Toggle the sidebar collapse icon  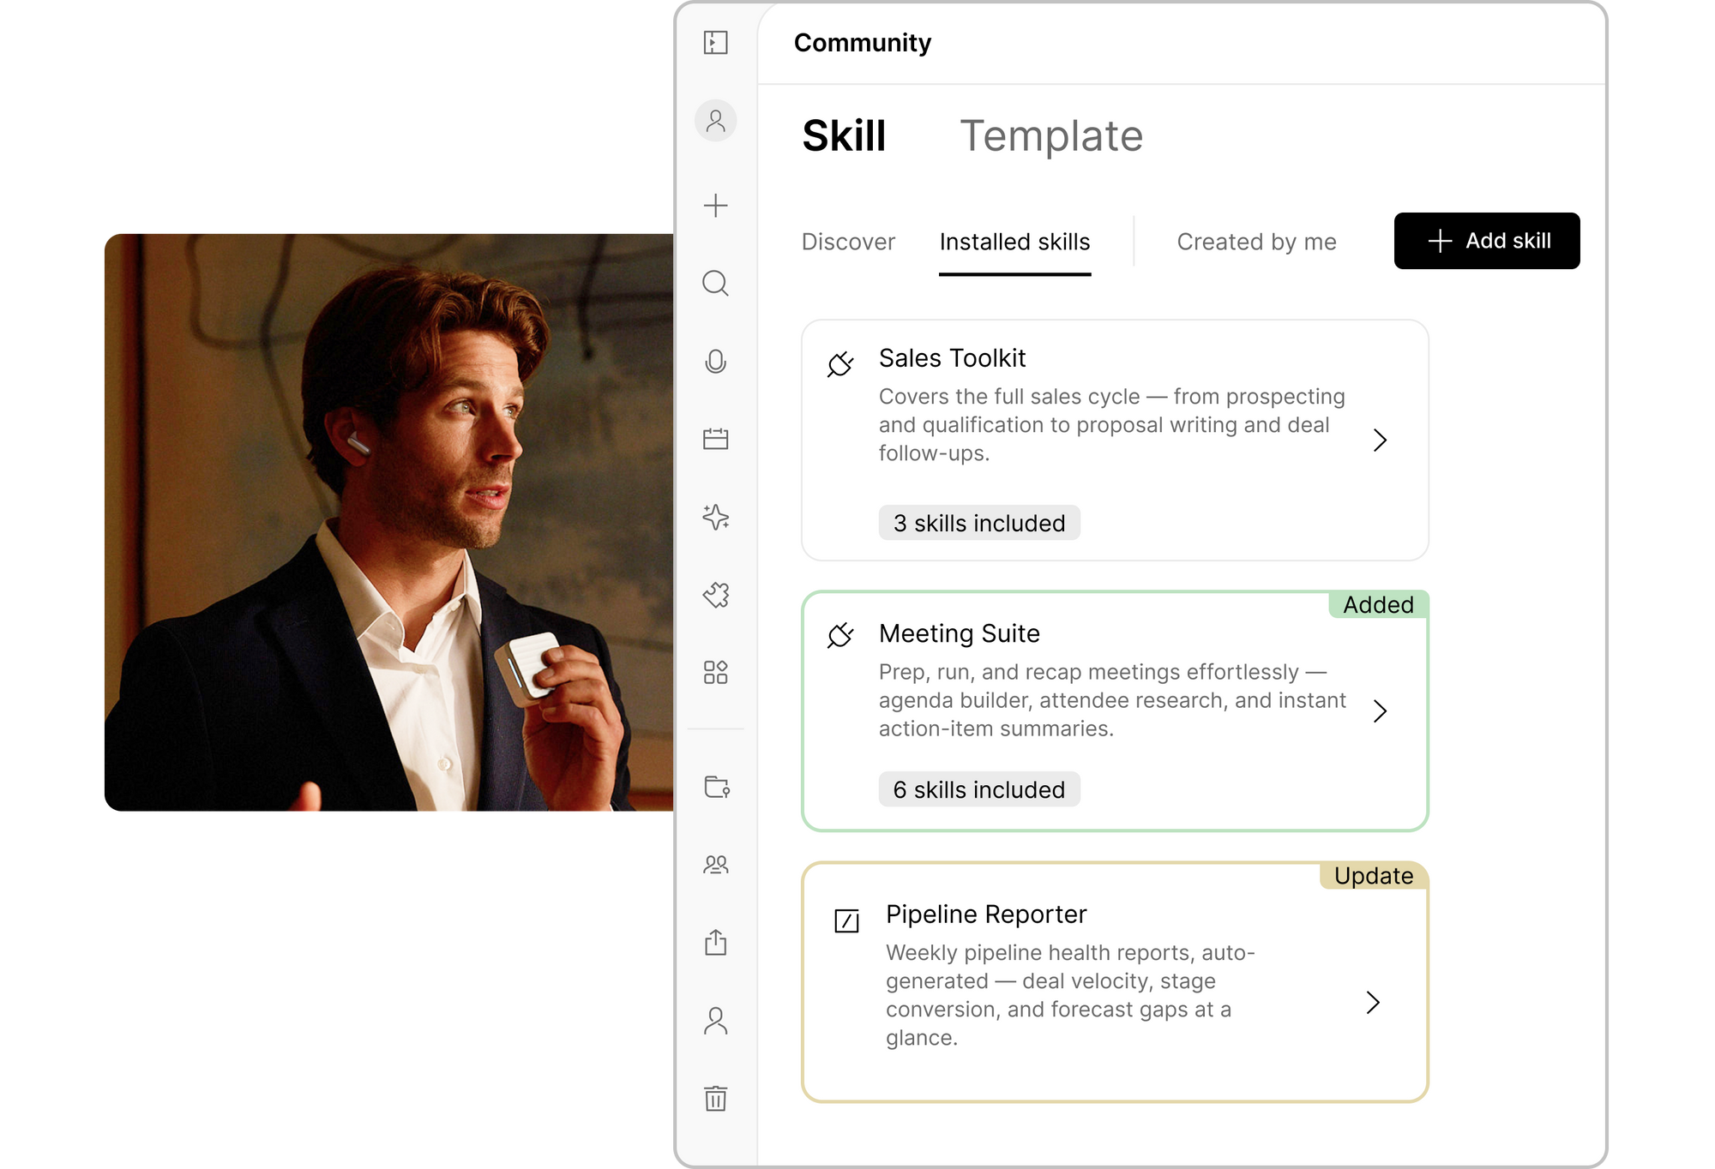pyautogui.click(x=715, y=43)
